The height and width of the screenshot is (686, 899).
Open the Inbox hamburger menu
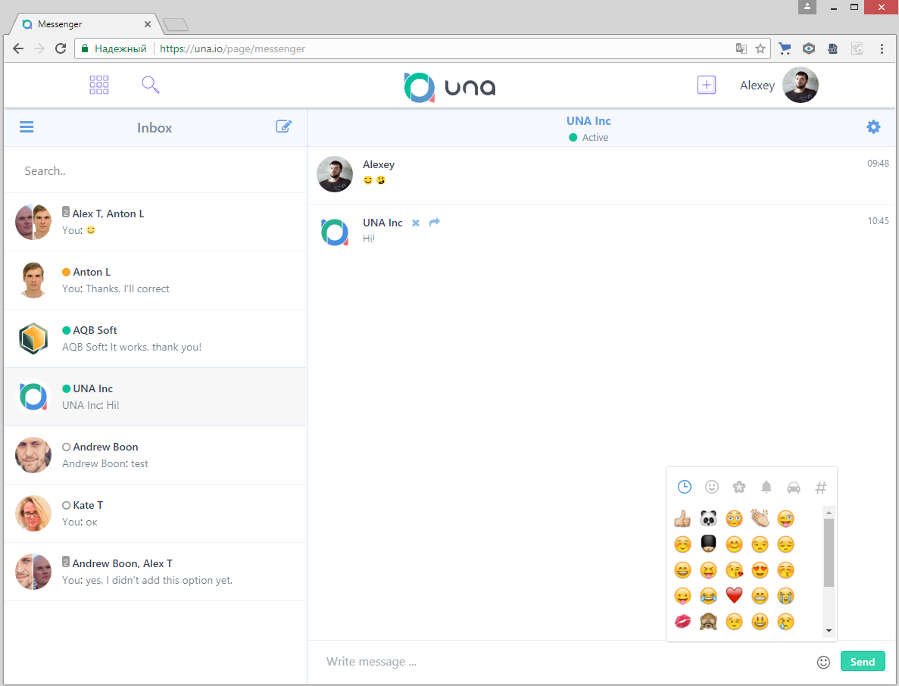(27, 127)
